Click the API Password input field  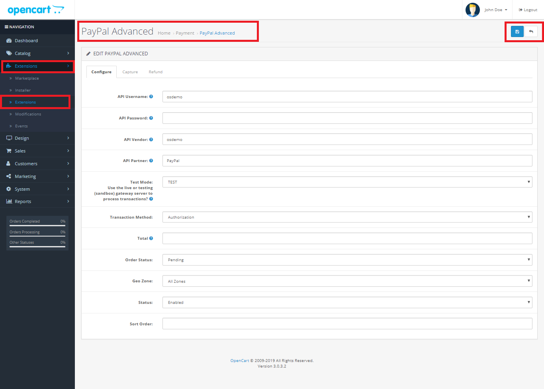pos(347,118)
